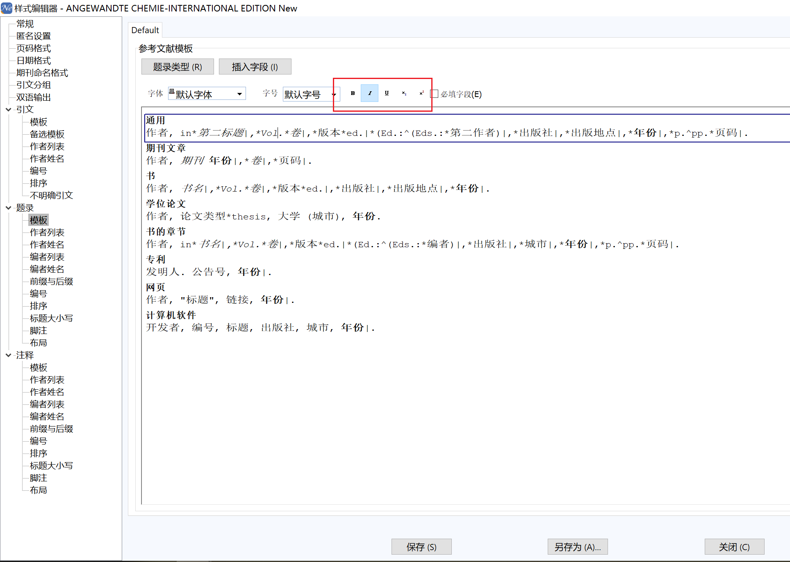Image resolution: width=790 pixels, height=562 pixels.
Task: Click the 网页 template heading
Action: 156,287
